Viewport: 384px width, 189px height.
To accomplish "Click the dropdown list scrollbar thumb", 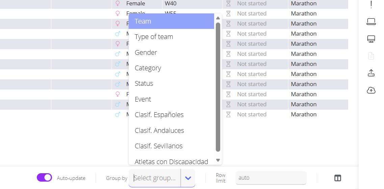I will [x=218, y=87].
